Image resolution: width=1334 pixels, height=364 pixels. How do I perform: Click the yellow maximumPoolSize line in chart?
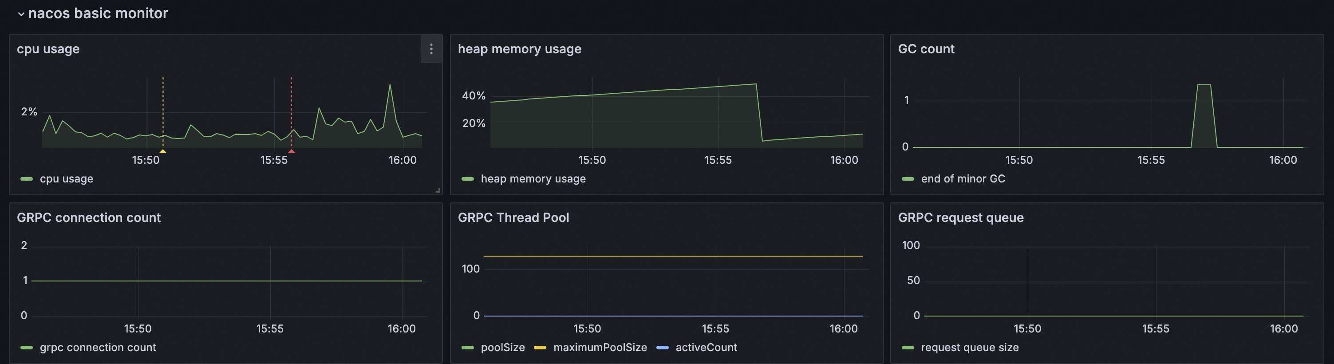673,256
